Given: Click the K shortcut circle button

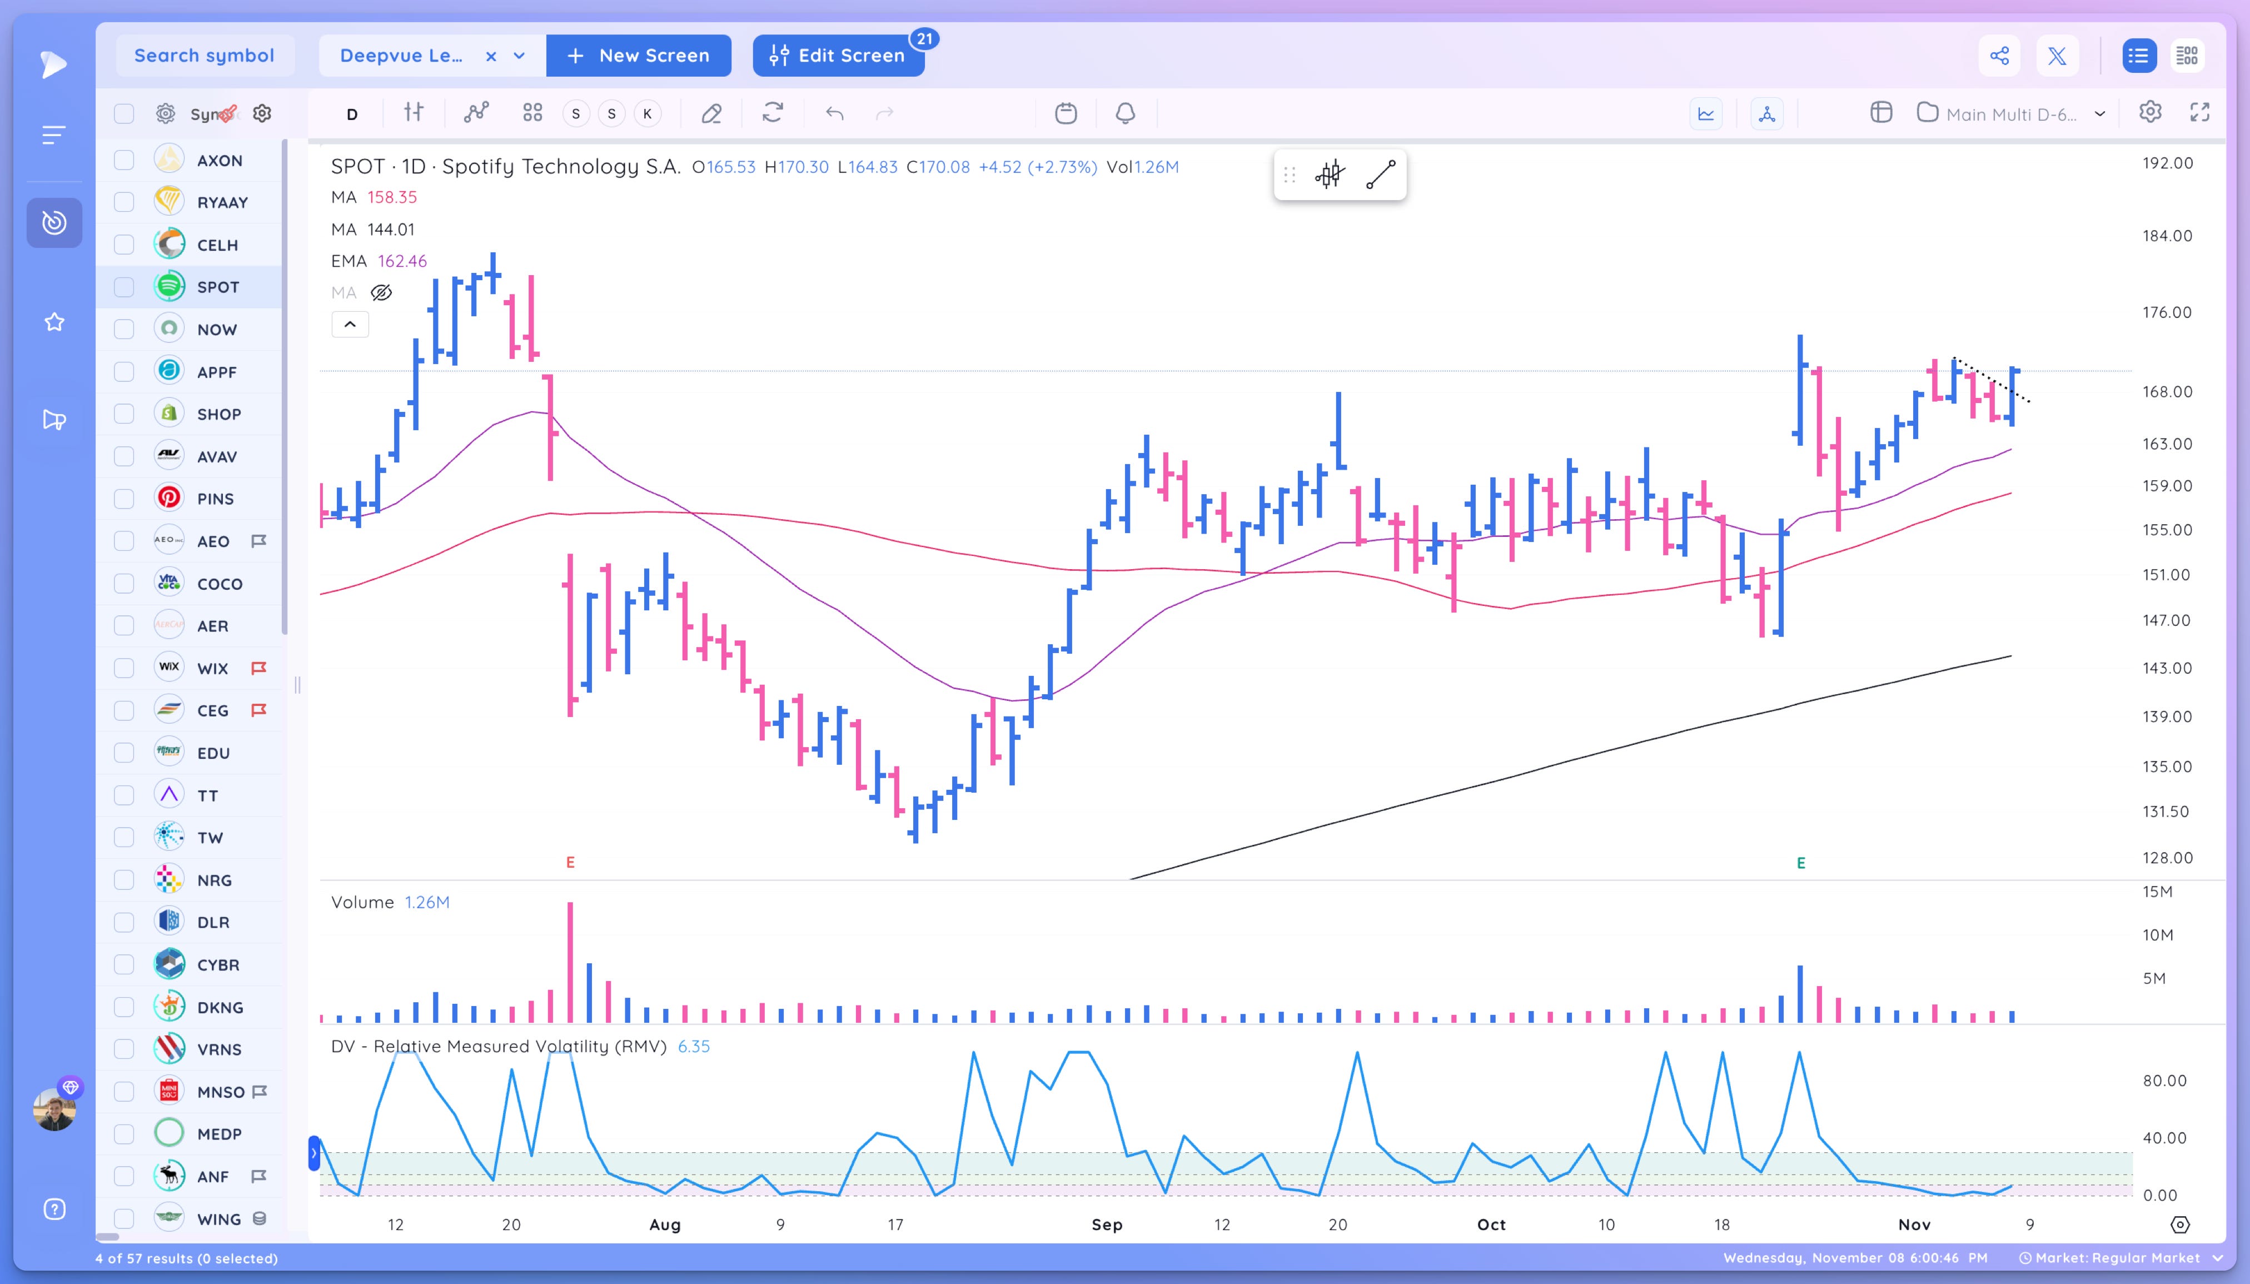Looking at the screenshot, I should [x=647, y=114].
